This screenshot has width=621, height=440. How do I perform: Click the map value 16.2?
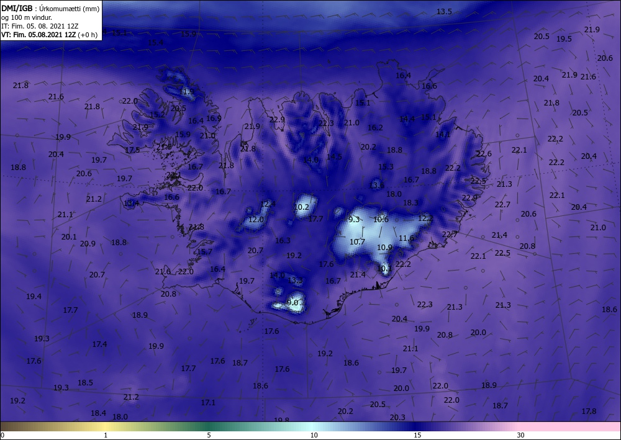[x=375, y=127]
